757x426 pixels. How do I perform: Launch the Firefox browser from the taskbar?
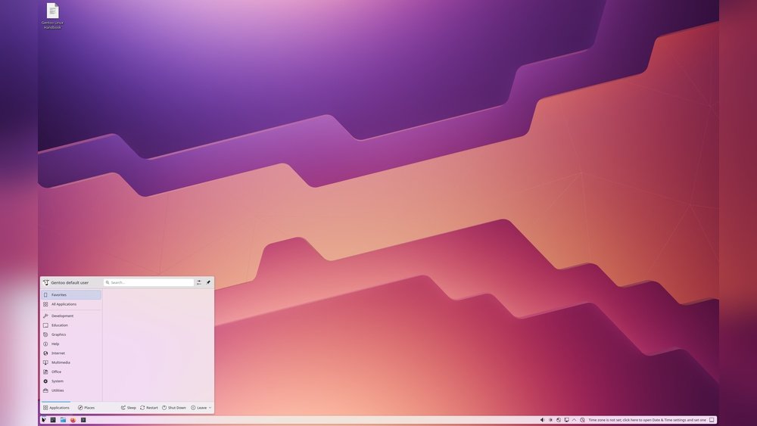(x=73, y=420)
